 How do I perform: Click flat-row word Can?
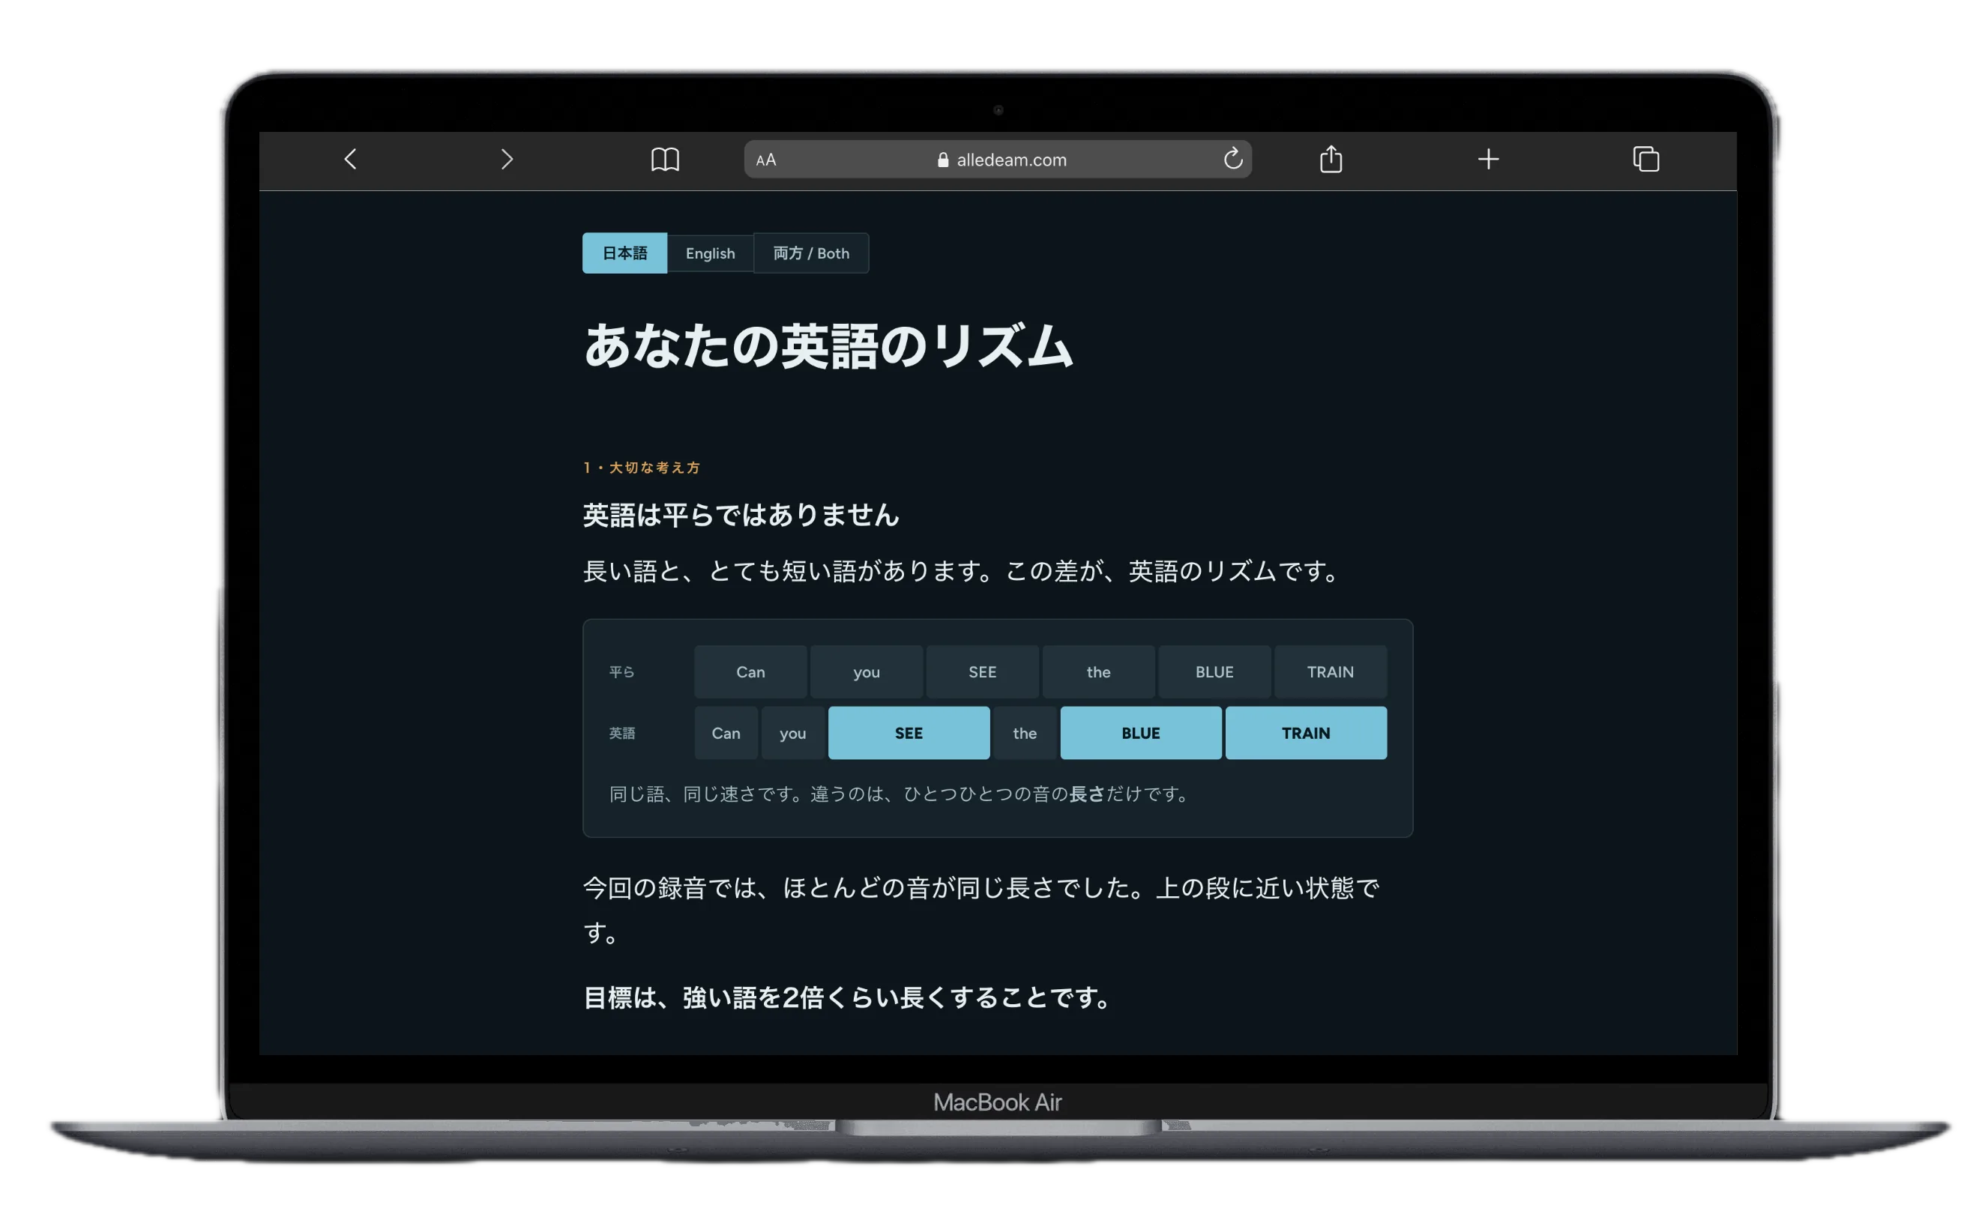click(750, 671)
